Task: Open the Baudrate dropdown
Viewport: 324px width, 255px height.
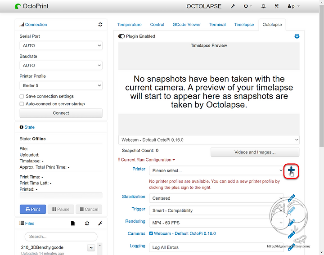Action: click(61, 66)
